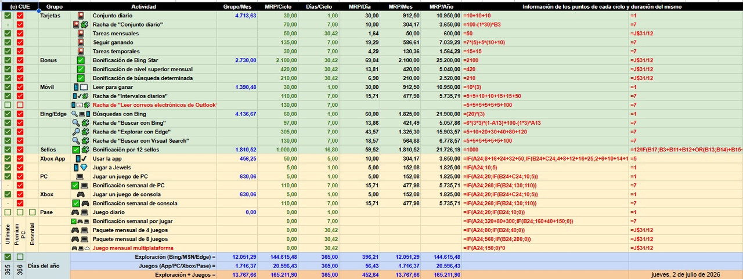Click the book icon beside "Leer para ganar"
Image resolution: width=743 pixels, height=279 pixels.
click(x=84, y=87)
